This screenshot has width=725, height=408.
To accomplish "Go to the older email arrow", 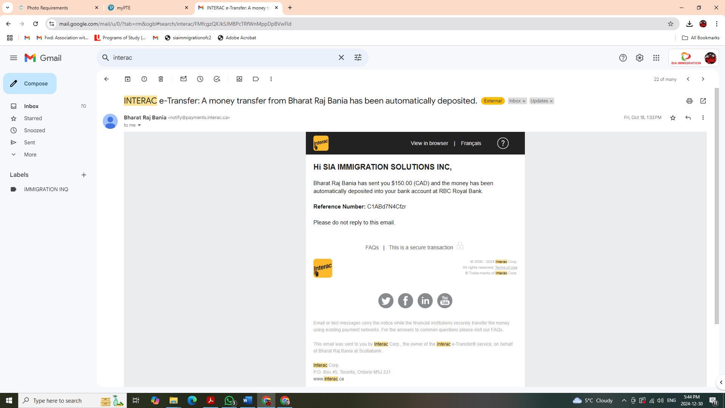I will tap(703, 79).
